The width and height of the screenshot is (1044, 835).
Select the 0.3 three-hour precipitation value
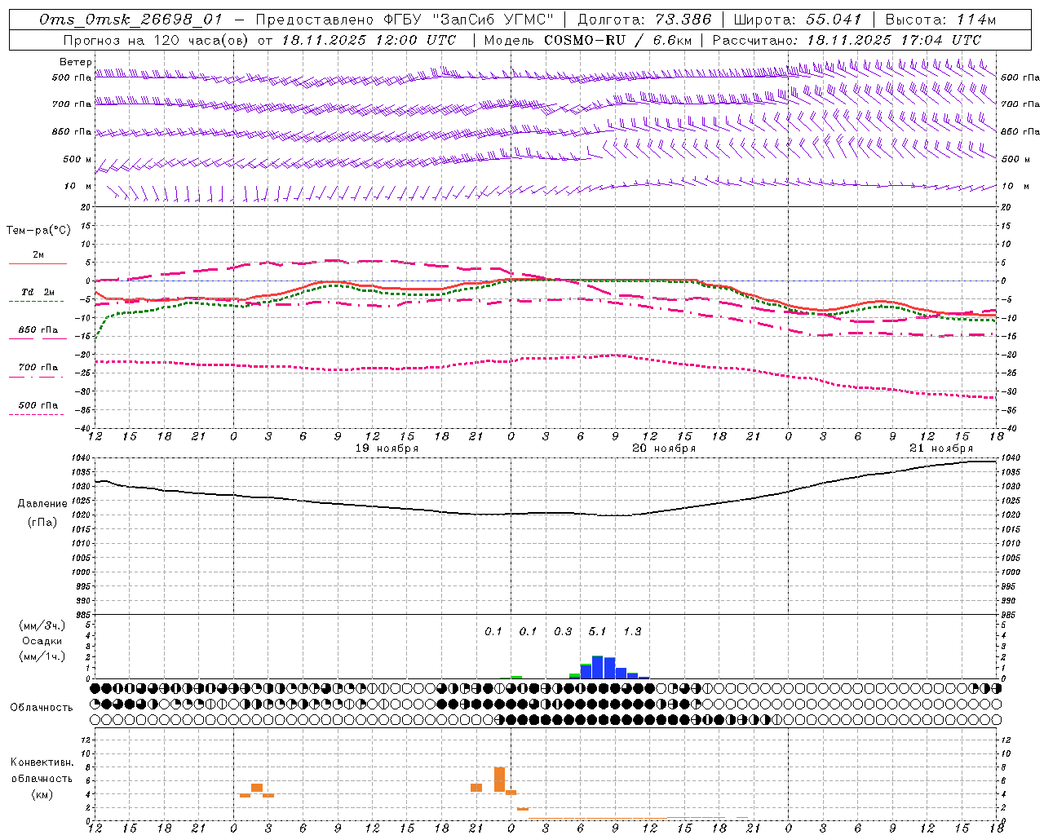(x=563, y=631)
